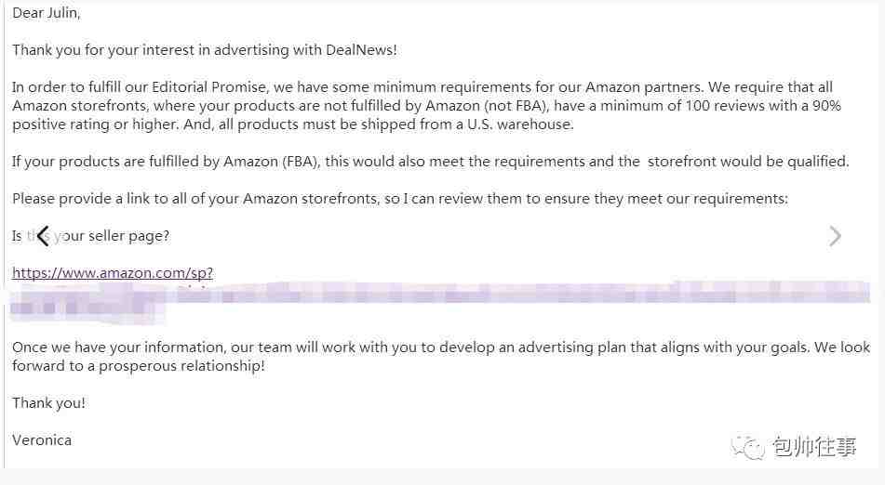Click the 'Dear Julin,' greeting

(47, 13)
